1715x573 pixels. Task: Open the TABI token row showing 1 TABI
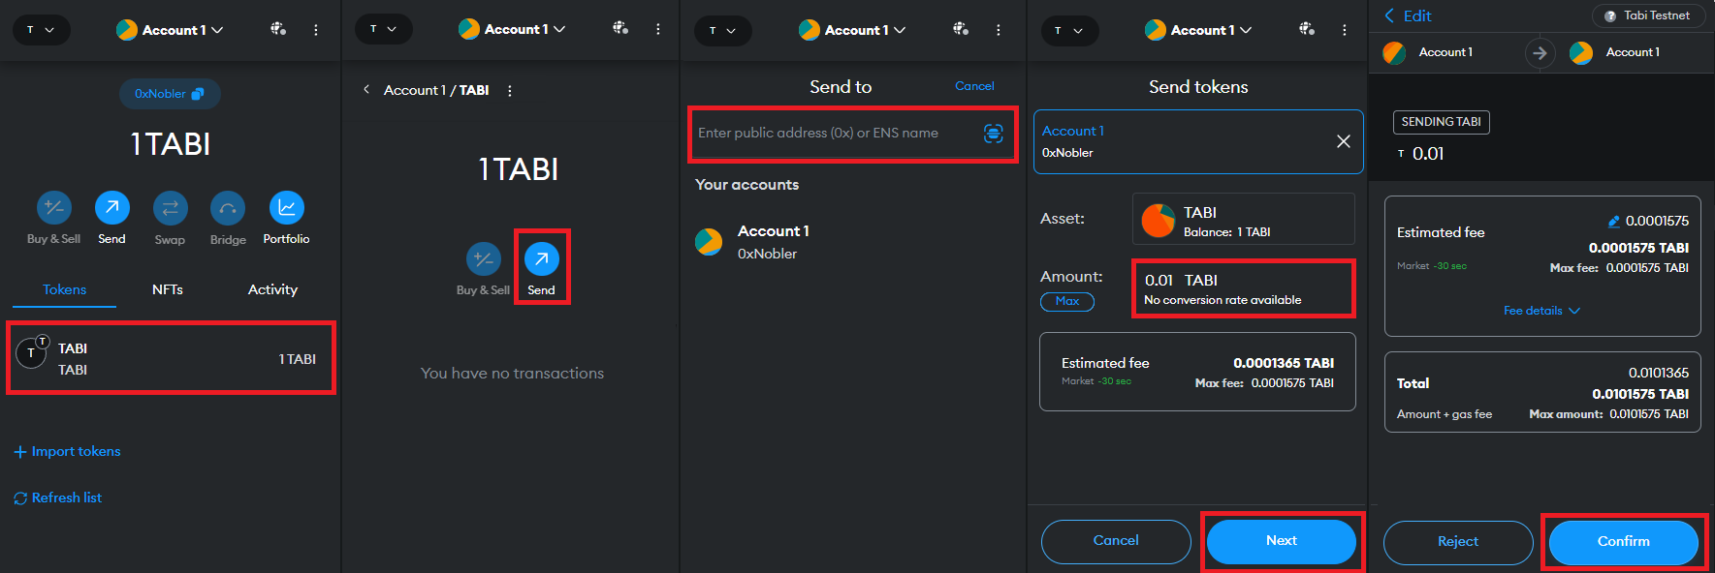pos(171,358)
